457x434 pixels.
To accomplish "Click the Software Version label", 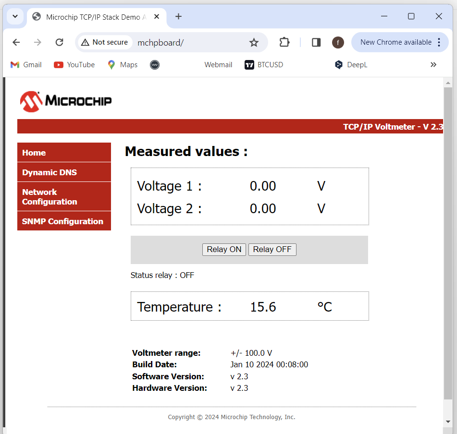I will [168, 377].
